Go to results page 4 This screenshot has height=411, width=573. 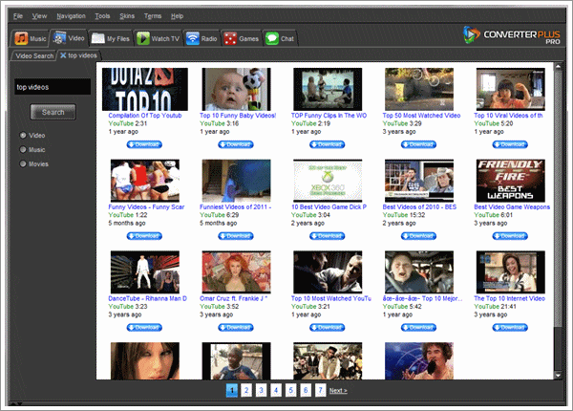click(276, 390)
